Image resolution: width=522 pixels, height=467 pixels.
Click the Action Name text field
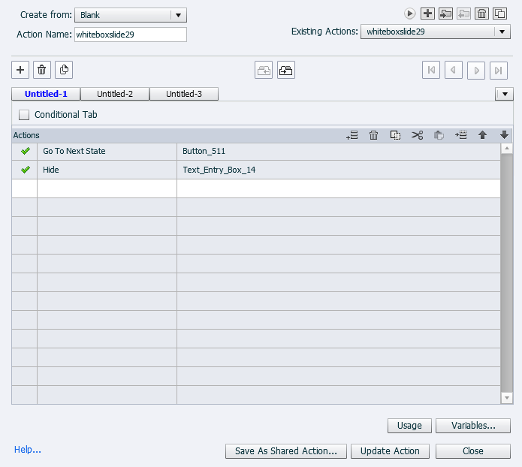pyautogui.click(x=130, y=35)
